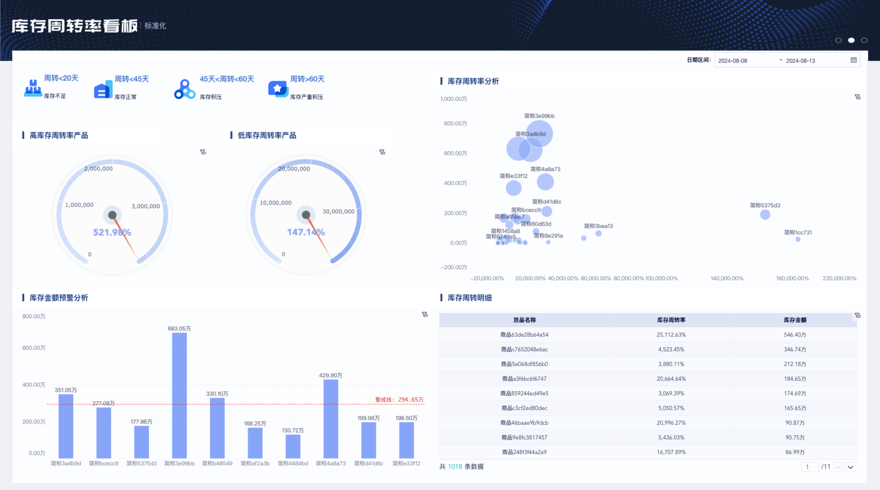Go to next table page with down chevron

850,467
